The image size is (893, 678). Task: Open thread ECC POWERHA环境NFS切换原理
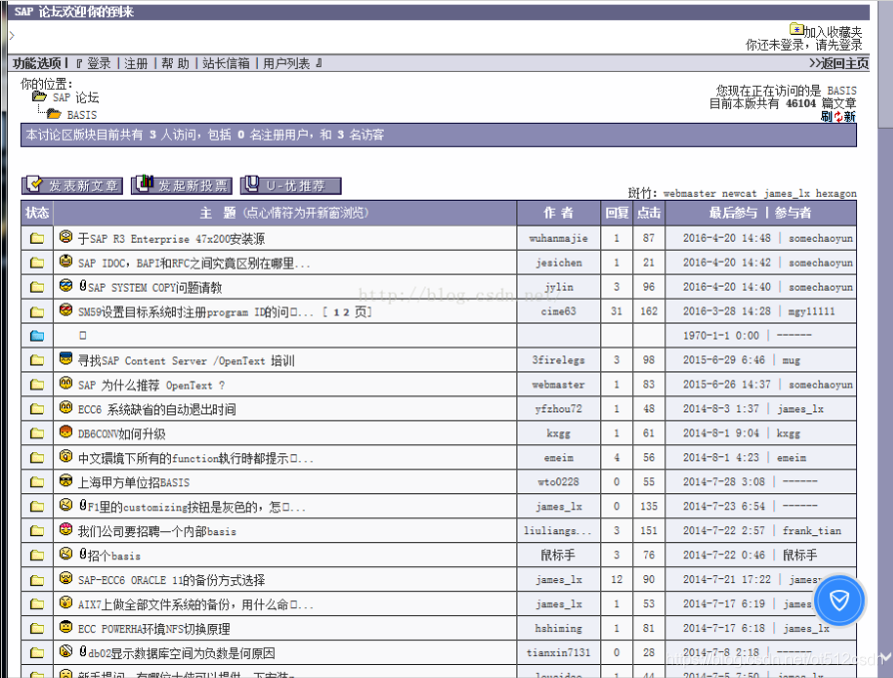(x=154, y=629)
